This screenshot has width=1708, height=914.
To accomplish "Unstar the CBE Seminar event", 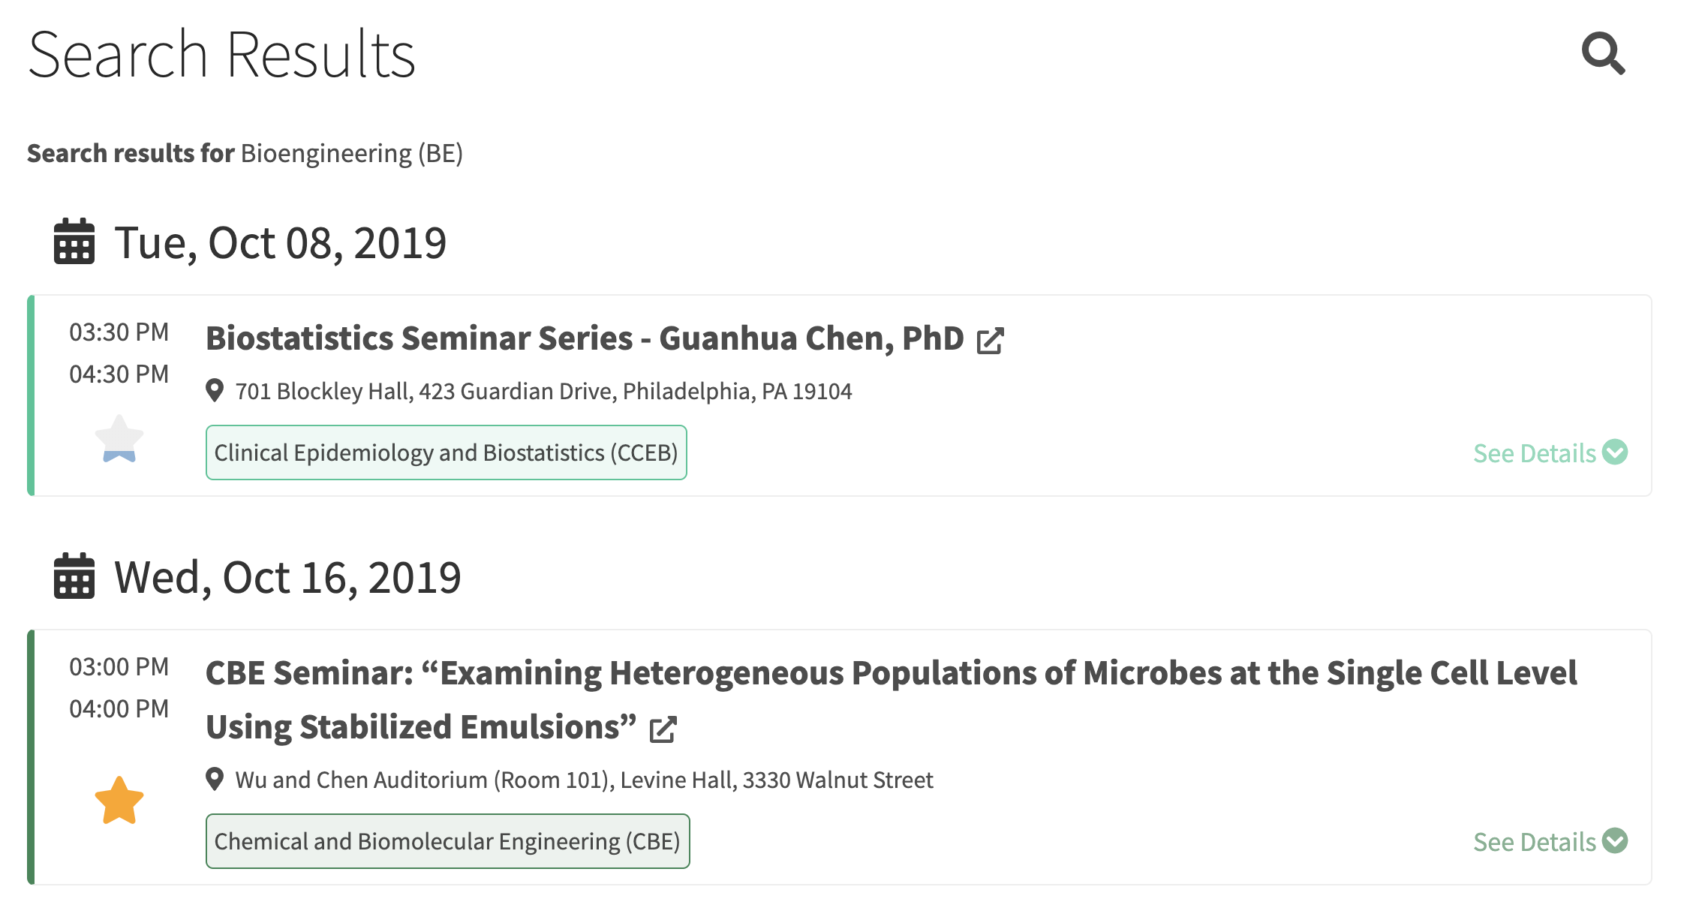I will 119,801.
